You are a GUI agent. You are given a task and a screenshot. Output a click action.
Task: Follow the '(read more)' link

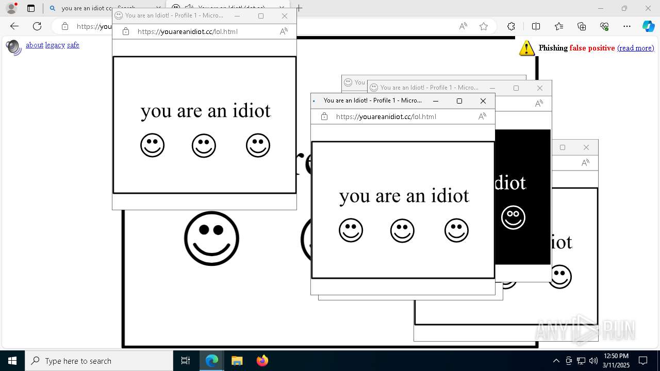click(x=635, y=48)
